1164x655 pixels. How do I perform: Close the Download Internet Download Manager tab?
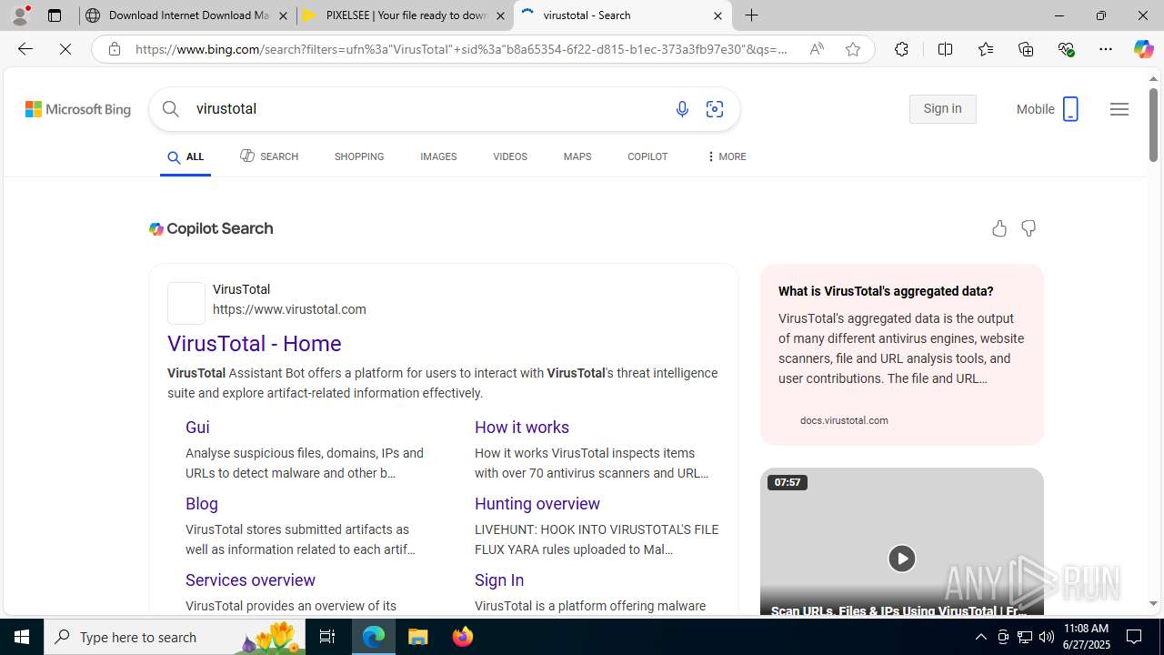tap(283, 15)
